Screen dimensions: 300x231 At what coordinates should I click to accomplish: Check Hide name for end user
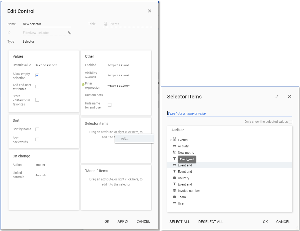(110, 105)
